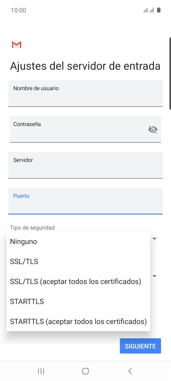Click the second dropdown arrow below
The width and height of the screenshot is (171, 381).
(x=154, y=276)
